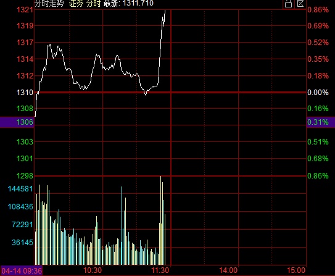The height and width of the screenshot is (276, 335).
Task: Click the 0.35% percent axis label
Action: click(x=318, y=59)
